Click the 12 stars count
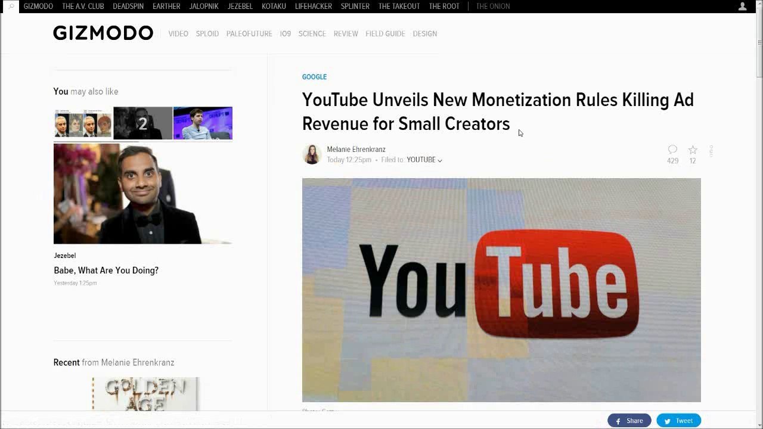The width and height of the screenshot is (763, 429). point(693,161)
